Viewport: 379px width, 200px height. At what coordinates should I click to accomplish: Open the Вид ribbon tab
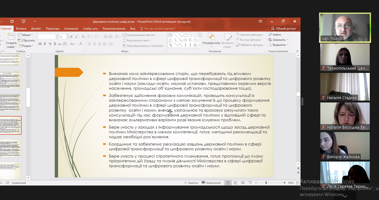point(133,29)
